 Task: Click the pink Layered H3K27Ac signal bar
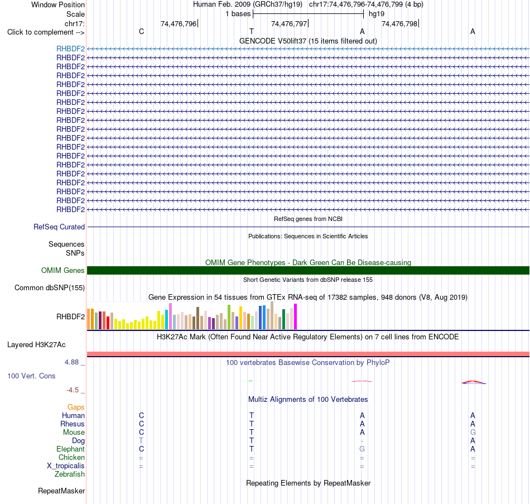tap(308, 354)
